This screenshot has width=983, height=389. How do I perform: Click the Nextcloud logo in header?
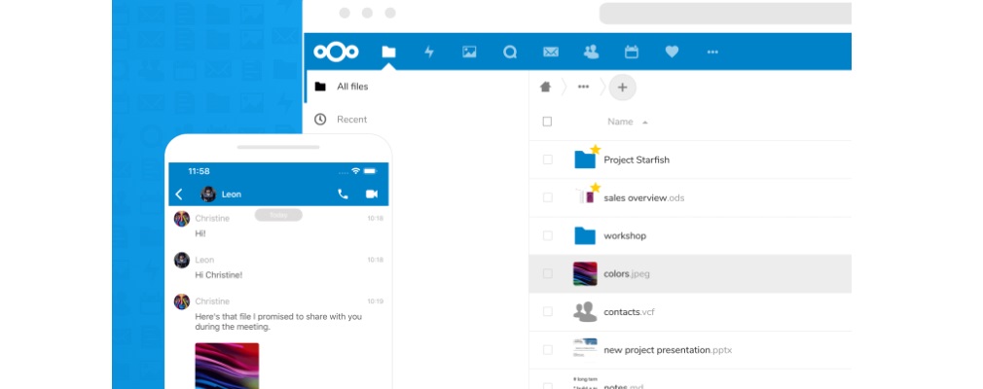(x=336, y=52)
